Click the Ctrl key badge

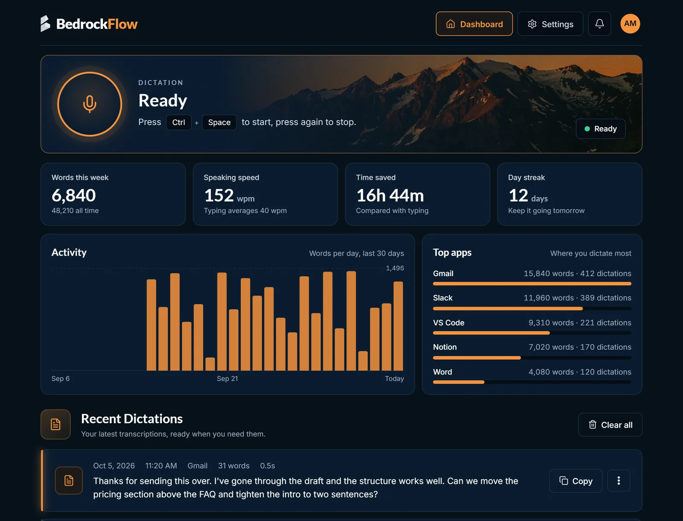pos(178,123)
